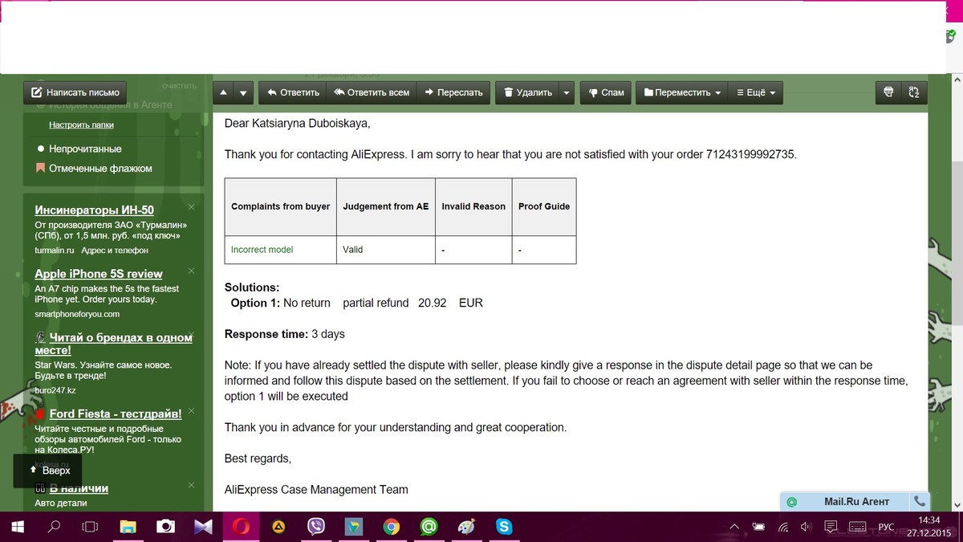This screenshot has width=963, height=542.
Task: Open Paint palette icon on the taskbar
Action: click(466, 527)
